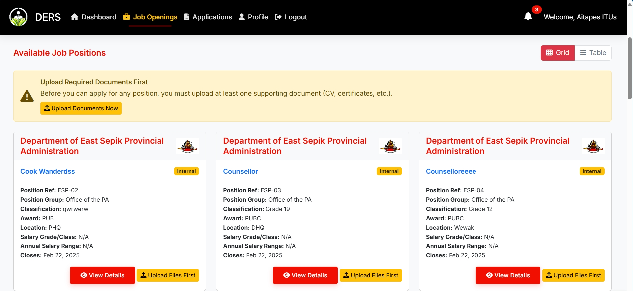Click department heading on Cook Wanderdss card

click(92, 146)
